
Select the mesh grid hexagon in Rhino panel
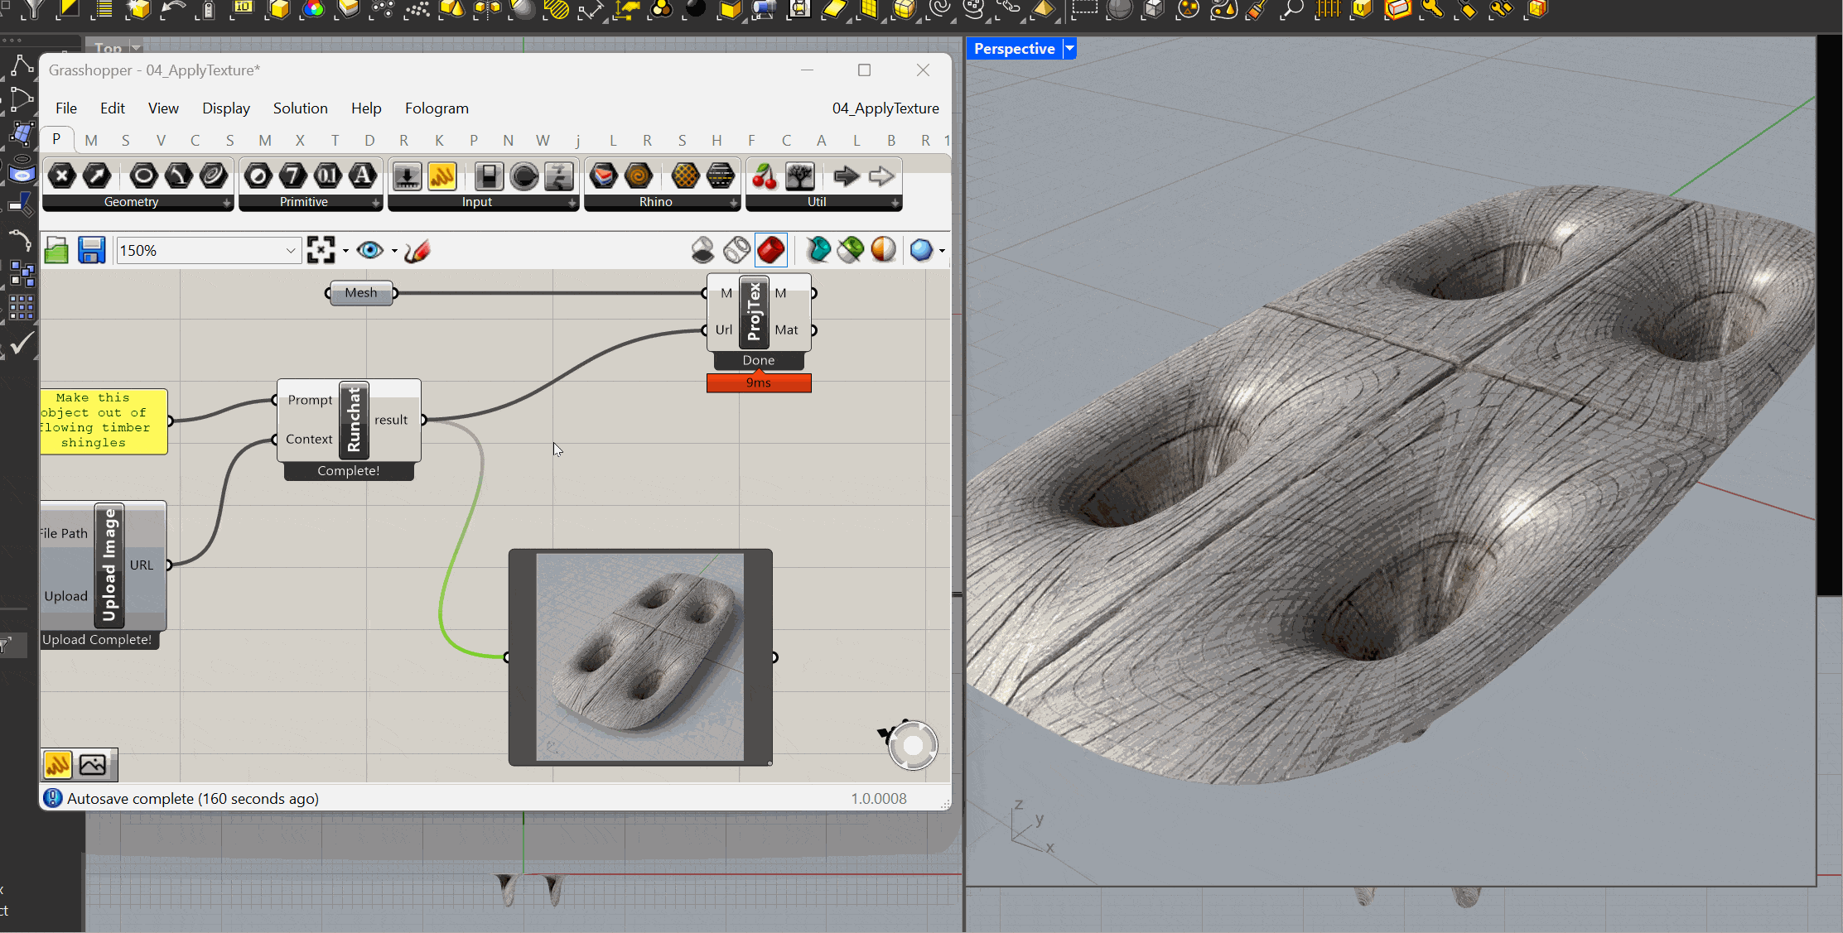point(685,176)
